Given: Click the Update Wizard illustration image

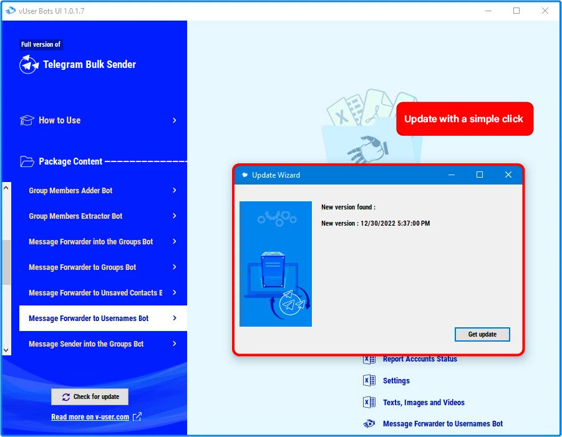Looking at the screenshot, I should click(x=276, y=264).
